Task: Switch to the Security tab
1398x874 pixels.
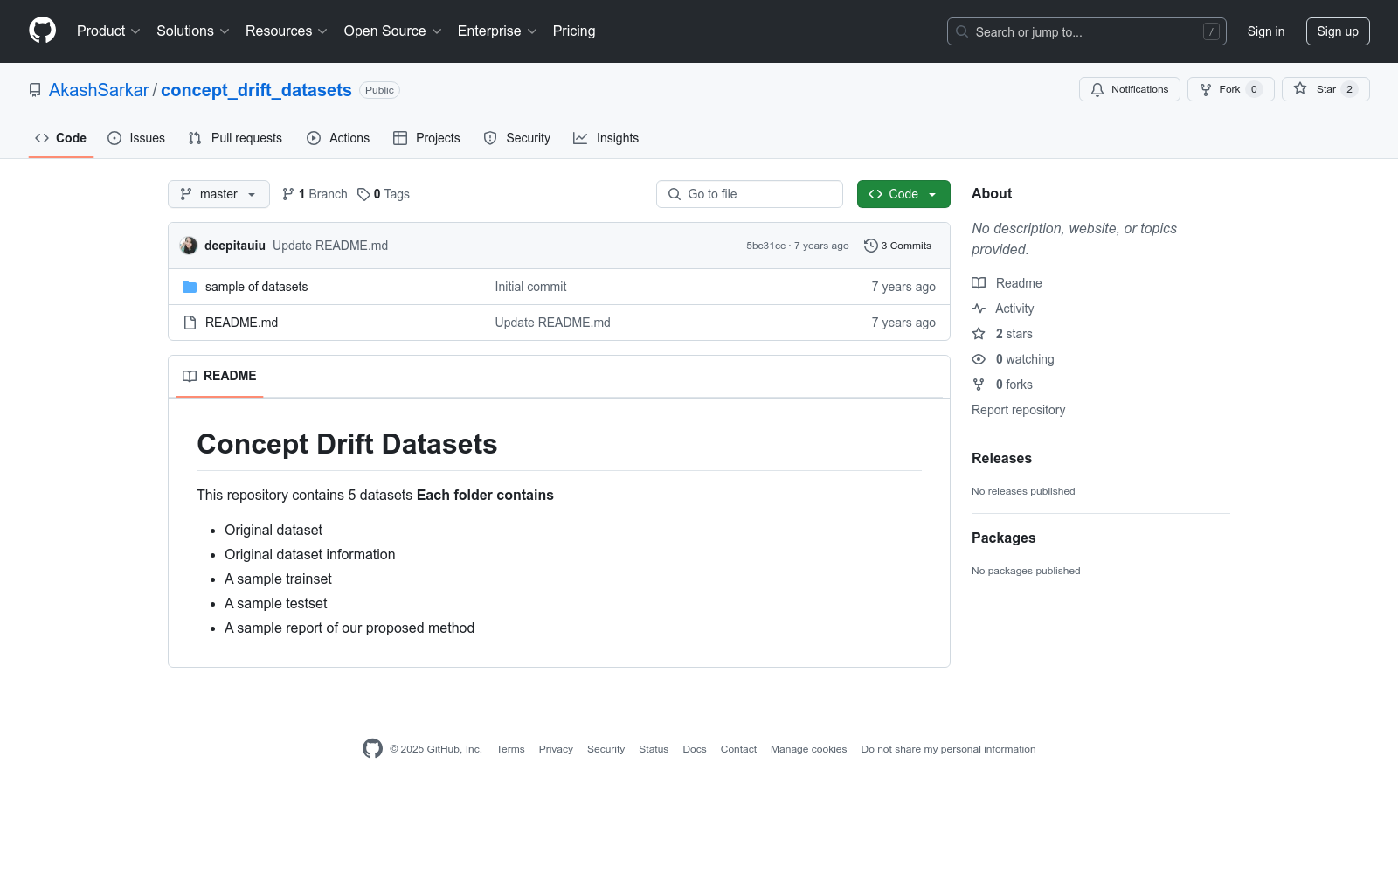Action: 517,138
